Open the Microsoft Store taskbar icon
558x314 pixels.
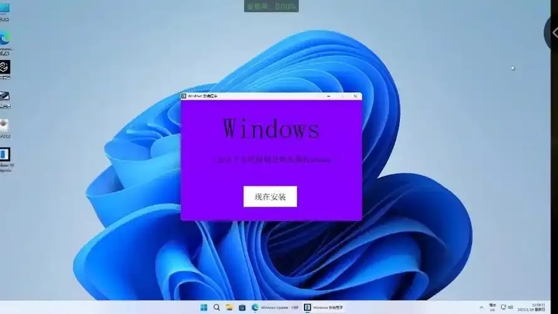coord(242,307)
